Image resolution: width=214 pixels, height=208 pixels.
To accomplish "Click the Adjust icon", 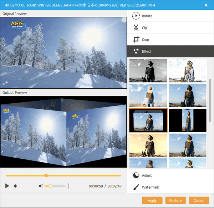I will 136,175.
